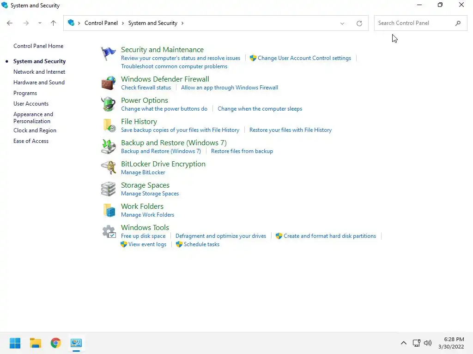This screenshot has height=354, width=473.
Task: Expand chevron after Control Panel breadcrumb
Action: (123, 23)
